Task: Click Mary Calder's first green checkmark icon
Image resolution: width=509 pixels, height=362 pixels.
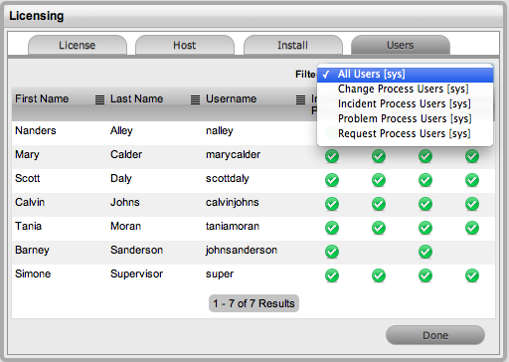Action: [332, 156]
